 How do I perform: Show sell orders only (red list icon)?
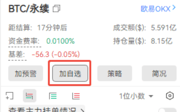76,96
